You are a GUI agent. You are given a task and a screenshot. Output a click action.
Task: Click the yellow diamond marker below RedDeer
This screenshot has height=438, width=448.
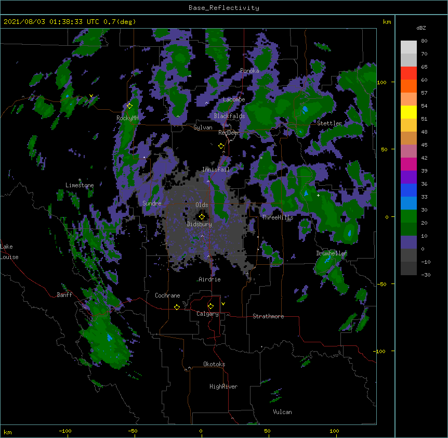point(221,146)
